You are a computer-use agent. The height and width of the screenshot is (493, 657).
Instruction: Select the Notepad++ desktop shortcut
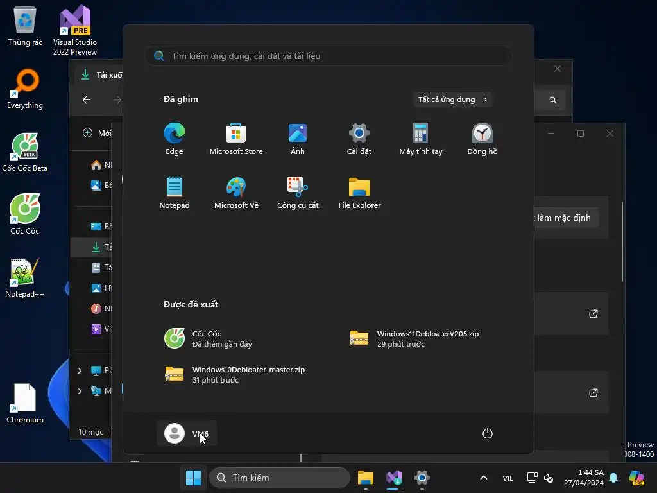click(x=25, y=277)
